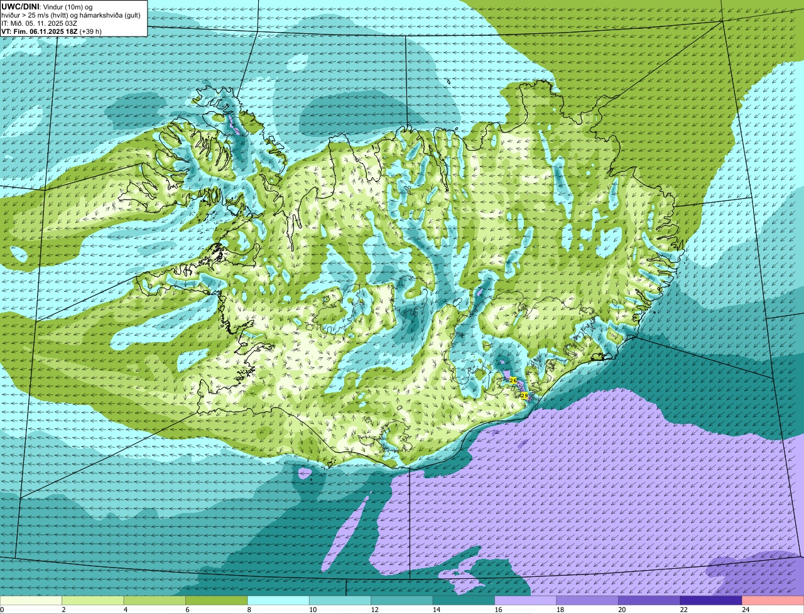Click the 14–16 m/s dark teal legend swatch
The width and height of the screenshot is (804, 614).
[464, 601]
